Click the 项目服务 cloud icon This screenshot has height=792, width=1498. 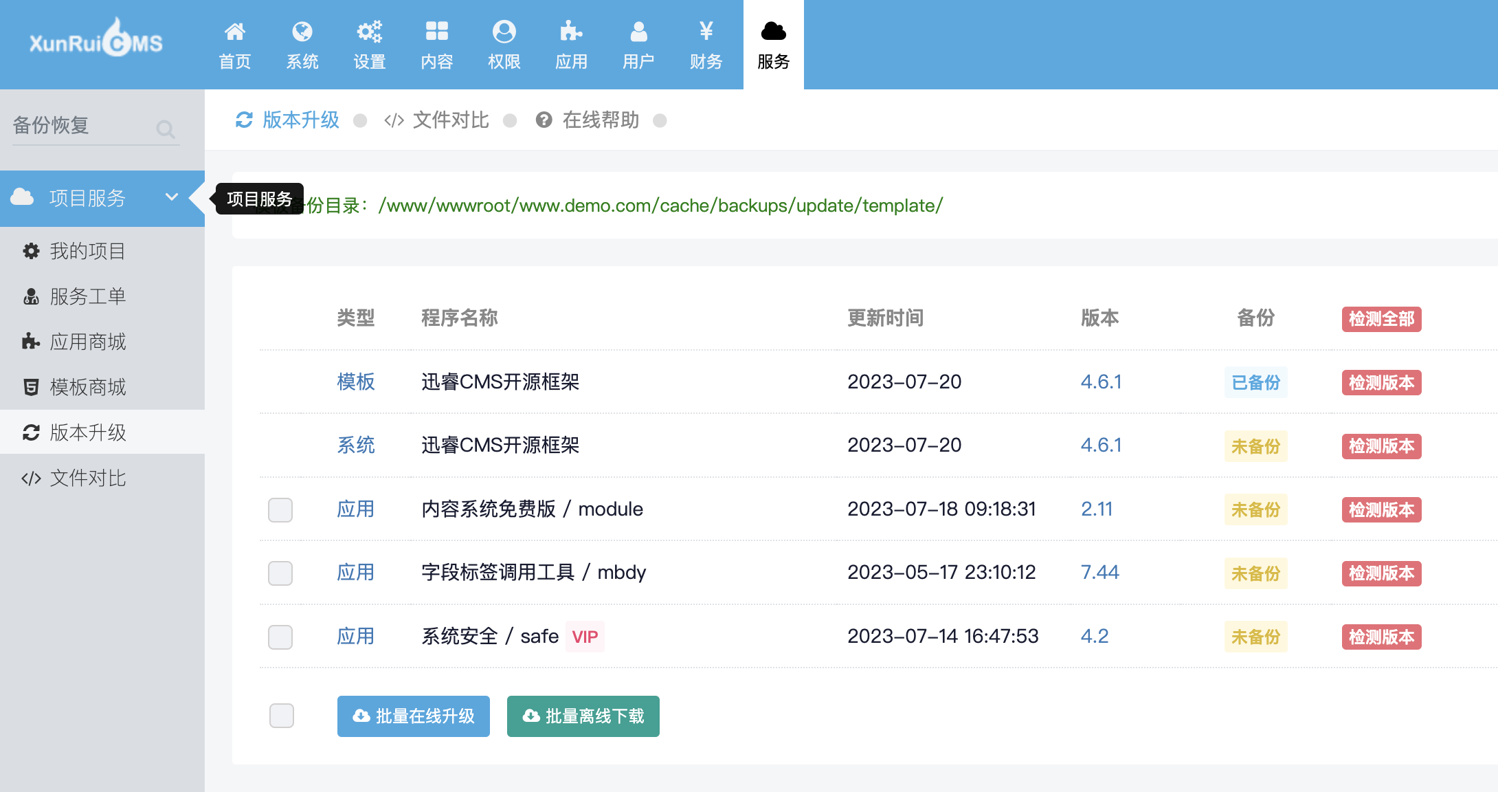pos(22,197)
